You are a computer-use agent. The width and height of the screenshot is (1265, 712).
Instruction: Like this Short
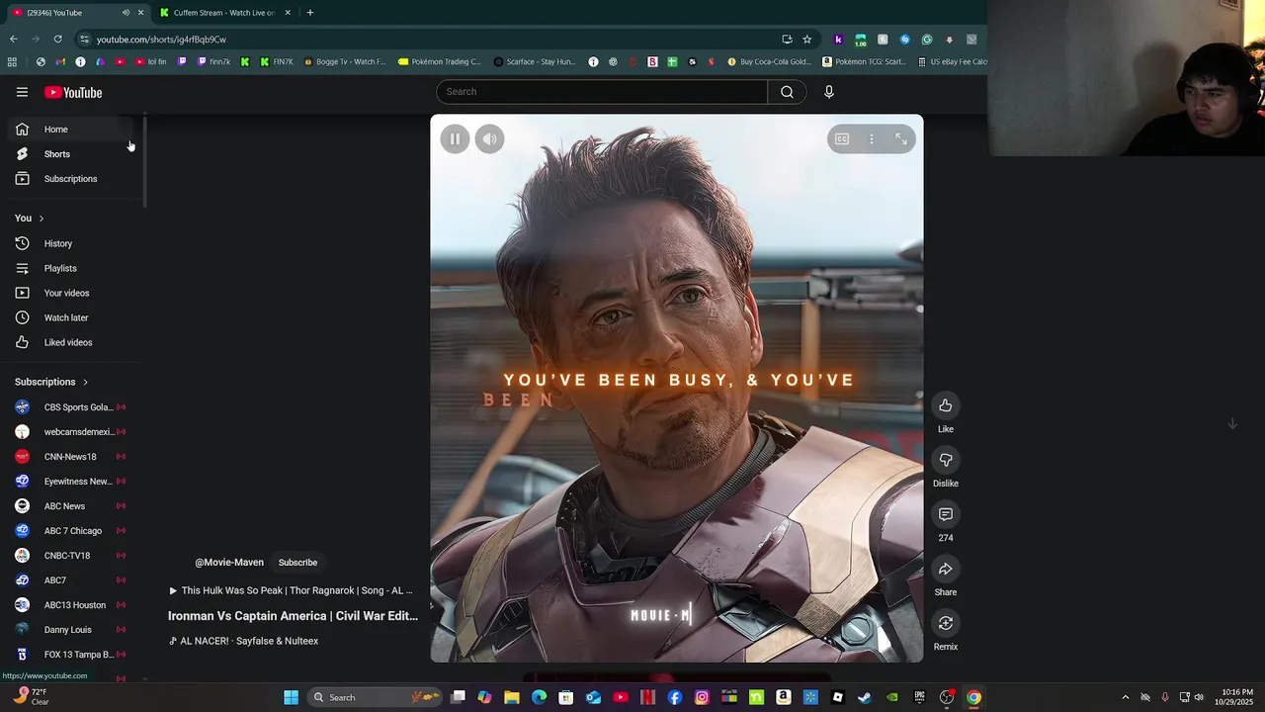(946, 405)
